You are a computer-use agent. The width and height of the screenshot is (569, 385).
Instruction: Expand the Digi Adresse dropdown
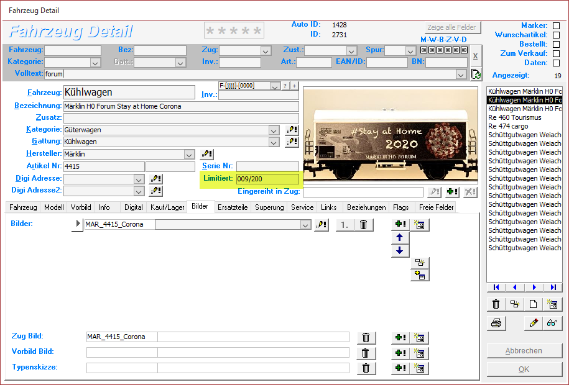(x=139, y=179)
